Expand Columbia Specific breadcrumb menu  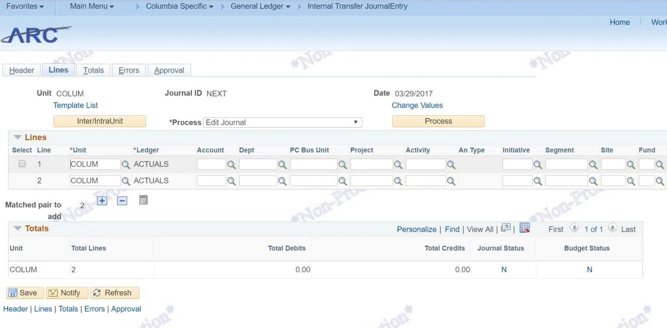[180, 6]
